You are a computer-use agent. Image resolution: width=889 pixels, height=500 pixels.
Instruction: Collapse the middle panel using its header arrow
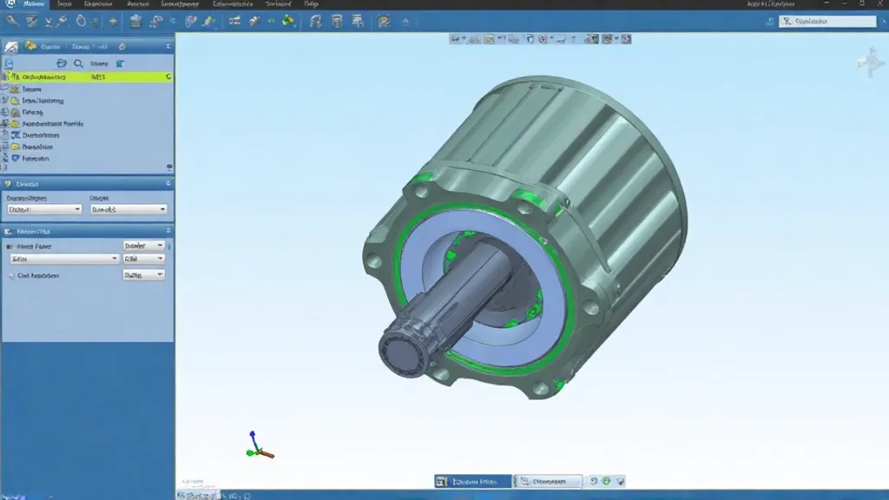pyautogui.click(x=168, y=184)
